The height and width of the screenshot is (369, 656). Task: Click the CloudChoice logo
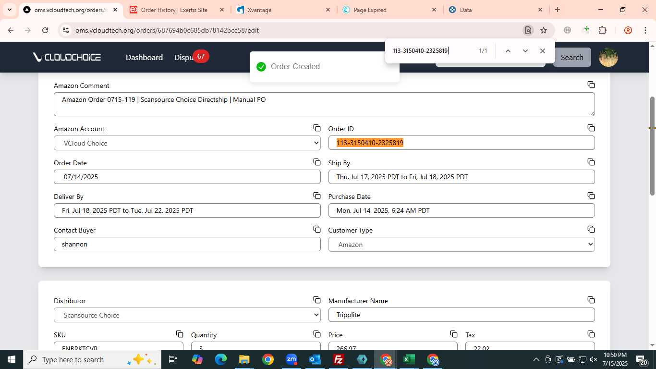(67, 57)
